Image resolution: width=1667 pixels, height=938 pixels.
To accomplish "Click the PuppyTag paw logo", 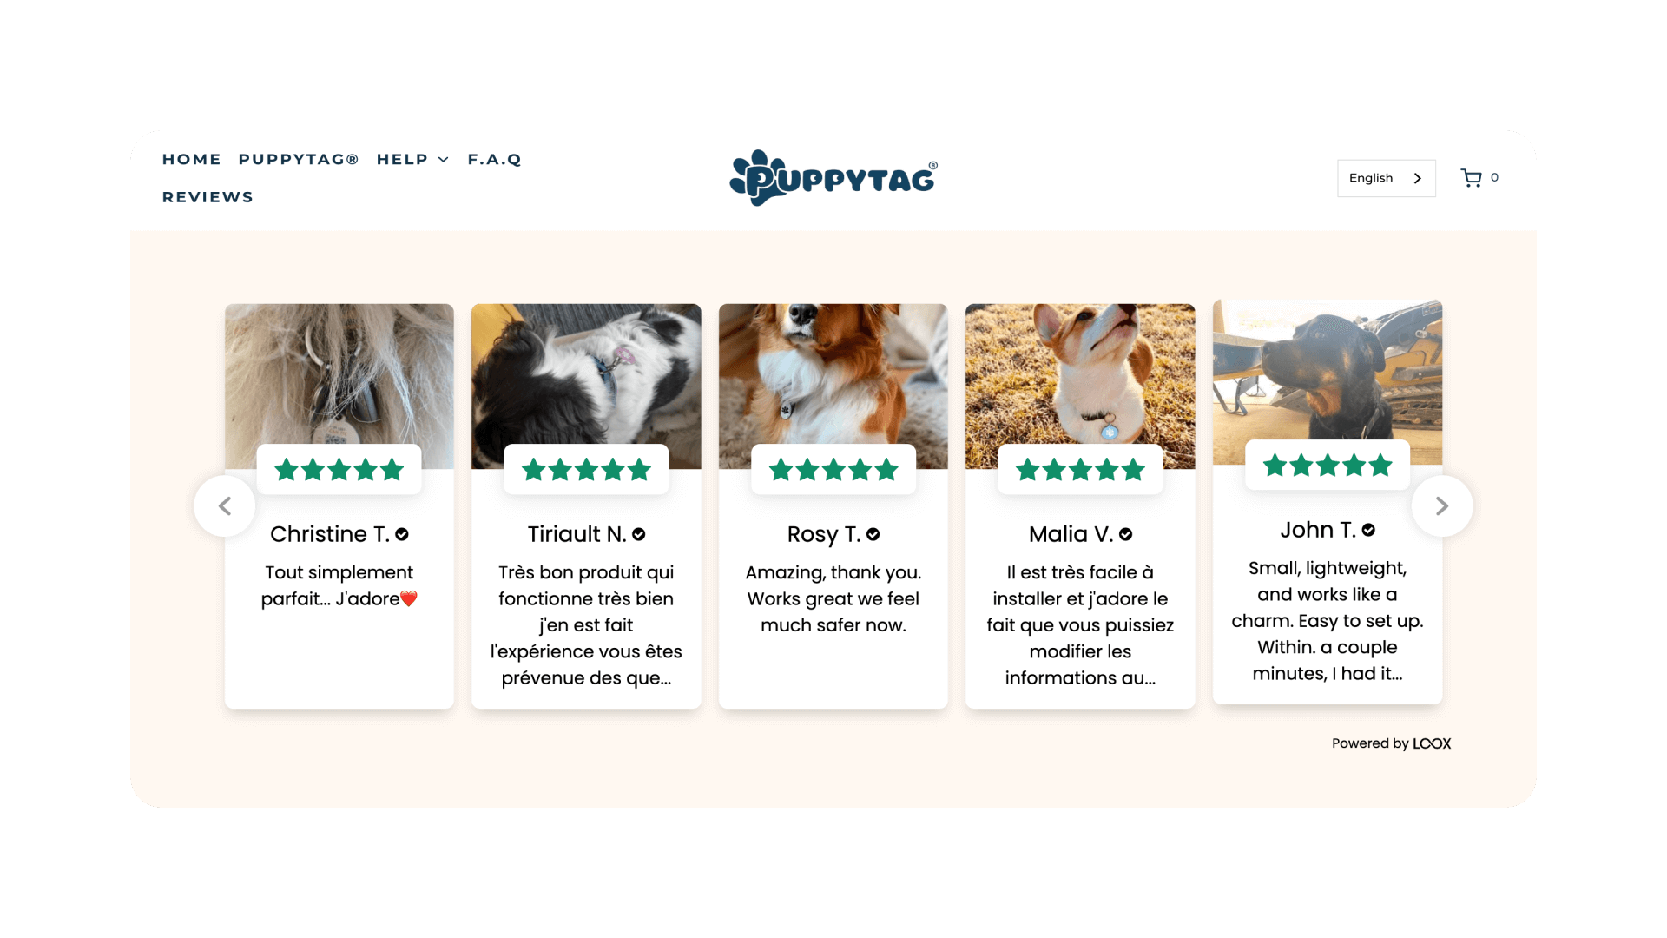I will tap(833, 178).
